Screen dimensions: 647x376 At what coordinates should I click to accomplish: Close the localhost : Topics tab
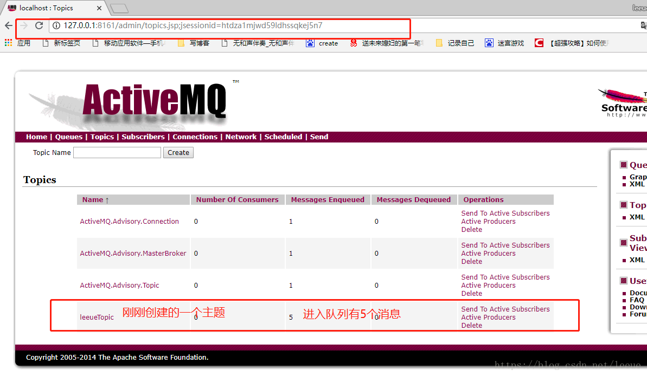(99, 8)
